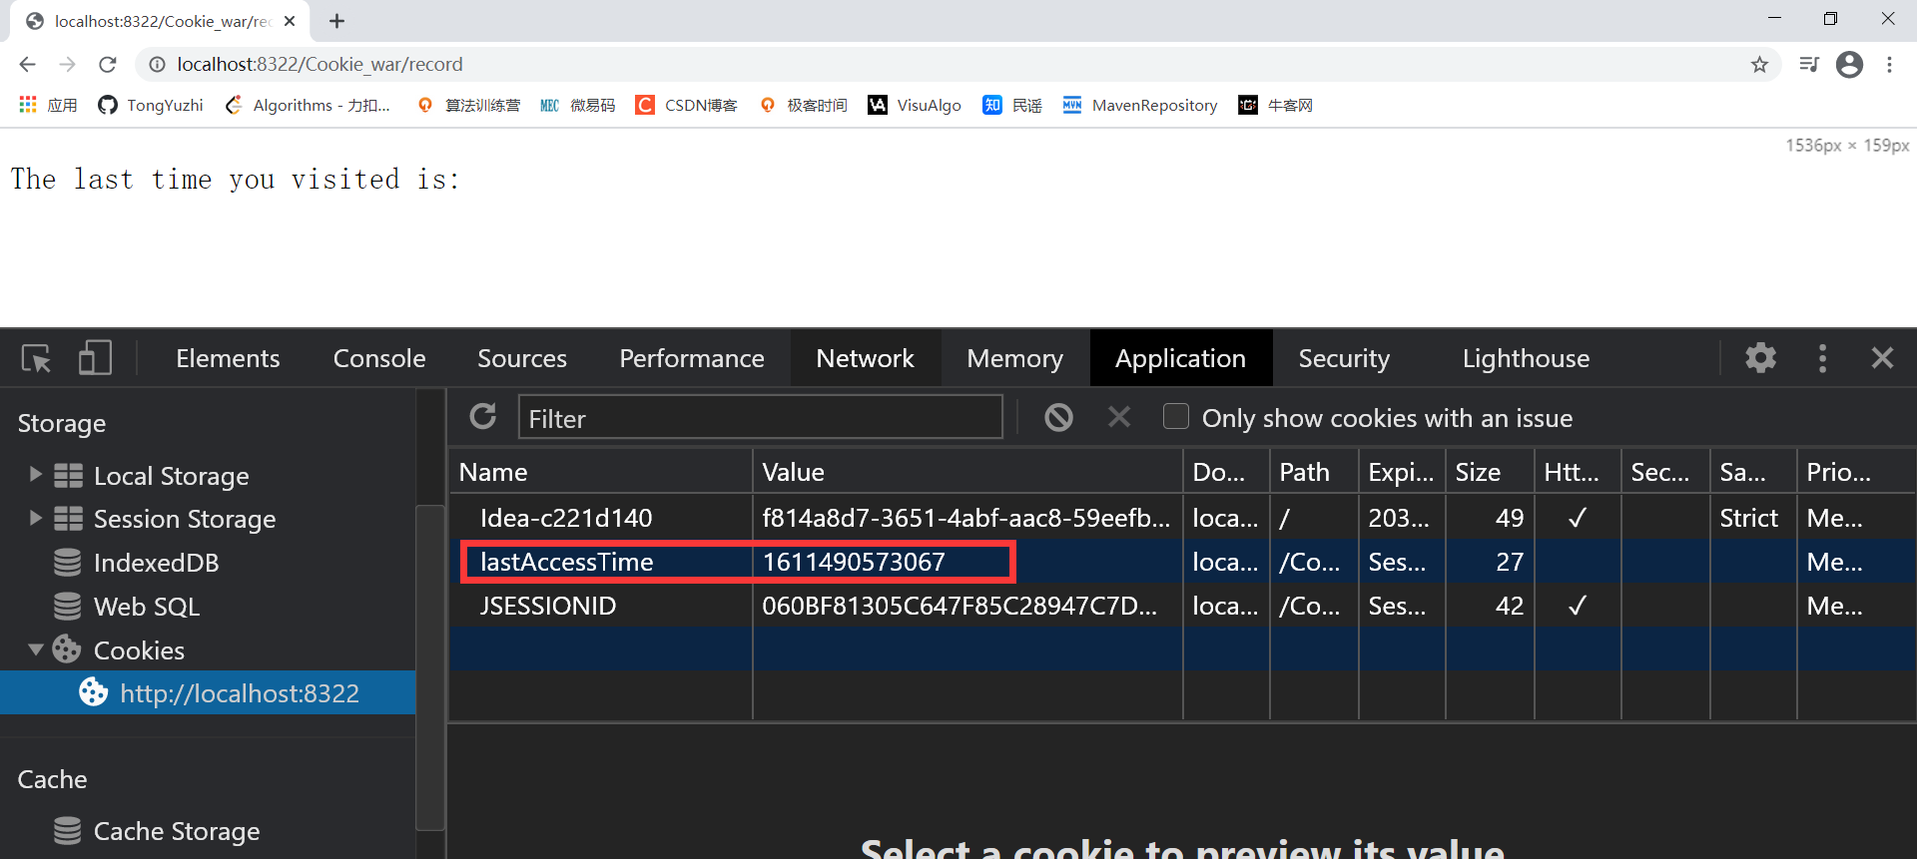Switch to the Memory tab
Screen dimensions: 1917x859
tap(1014, 358)
